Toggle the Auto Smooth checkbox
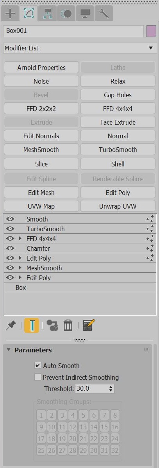The width and height of the screenshot is (159, 468). 38,365
